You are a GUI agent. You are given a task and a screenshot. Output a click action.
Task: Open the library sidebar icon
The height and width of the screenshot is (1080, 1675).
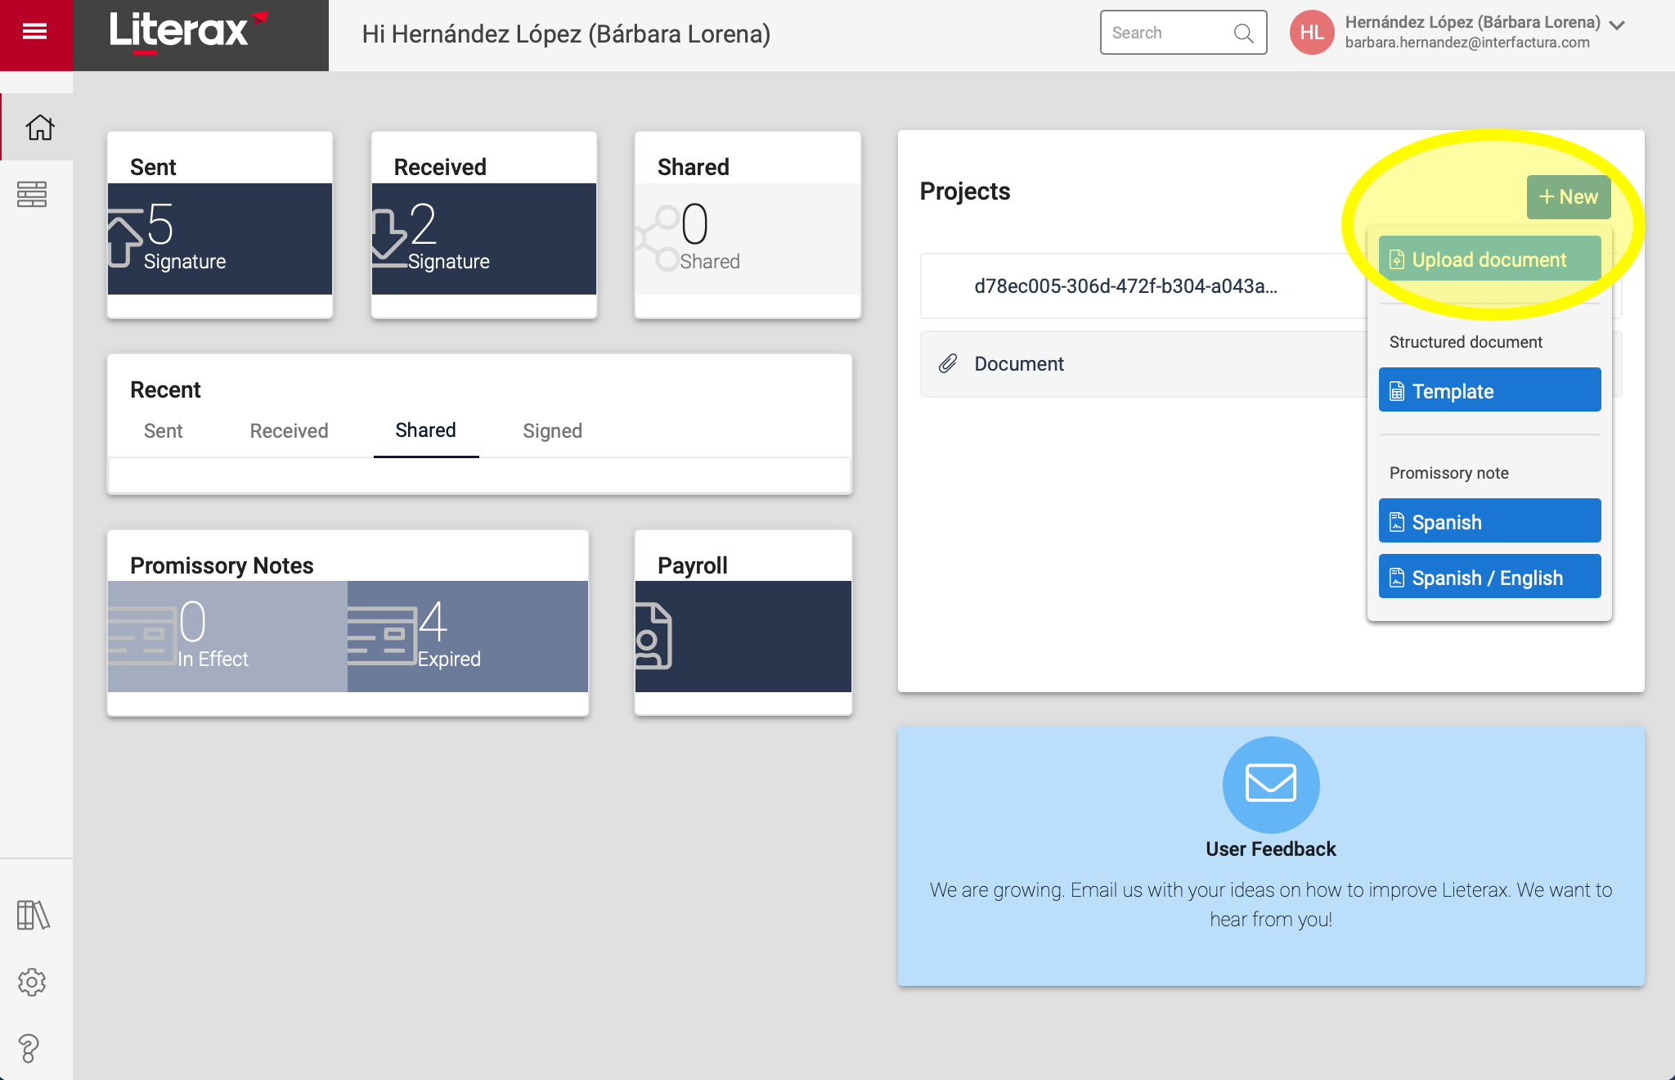pyautogui.click(x=33, y=915)
